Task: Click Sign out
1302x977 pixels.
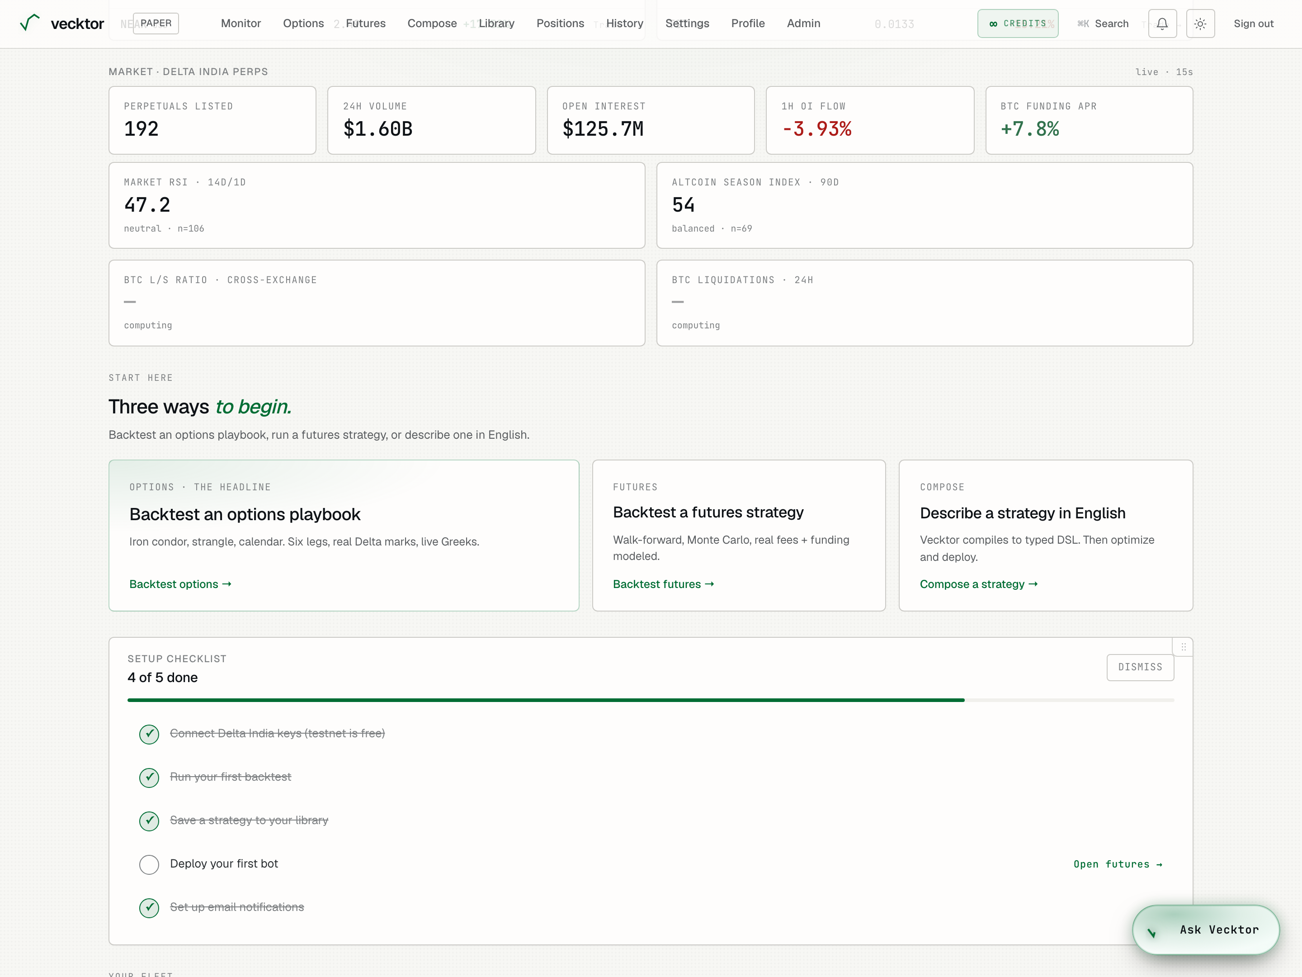Action: [1253, 24]
